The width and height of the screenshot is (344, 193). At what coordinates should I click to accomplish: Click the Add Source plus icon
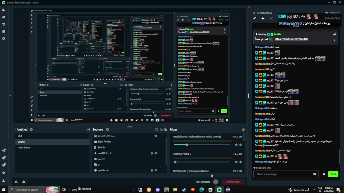pyautogui.click(x=107, y=129)
